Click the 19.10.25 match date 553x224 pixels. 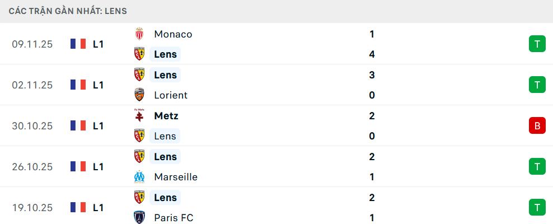(32, 207)
